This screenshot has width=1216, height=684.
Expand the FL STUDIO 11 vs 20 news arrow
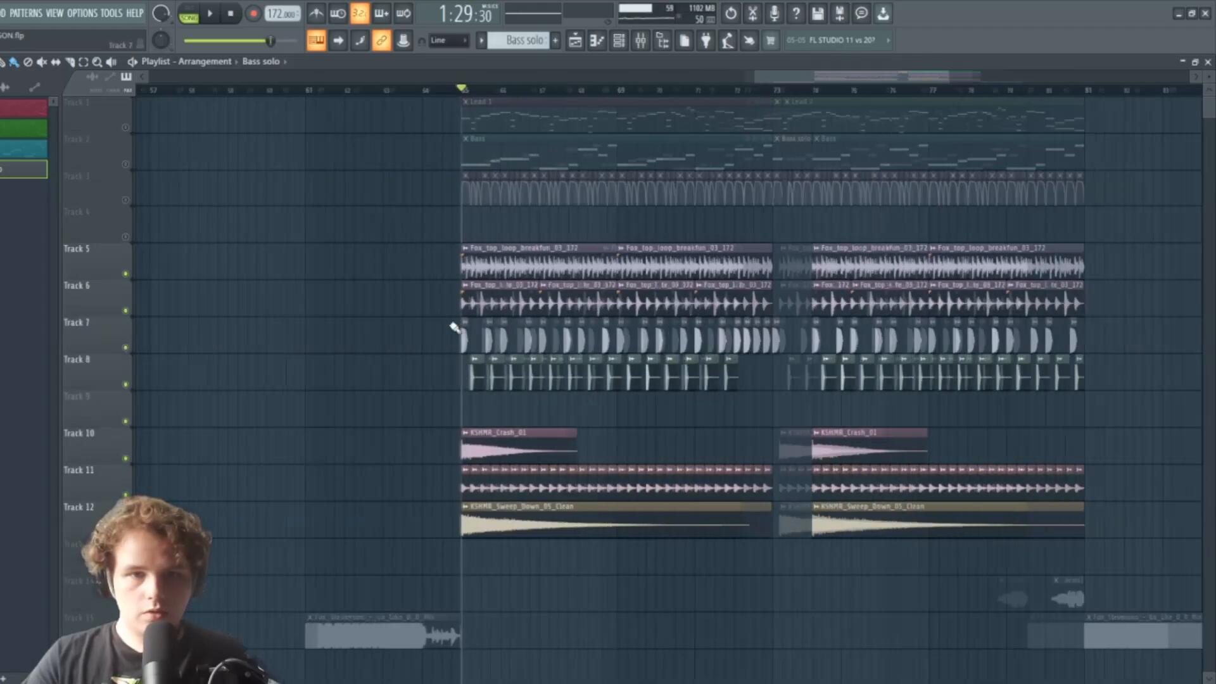pyautogui.click(x=888, y=40)
